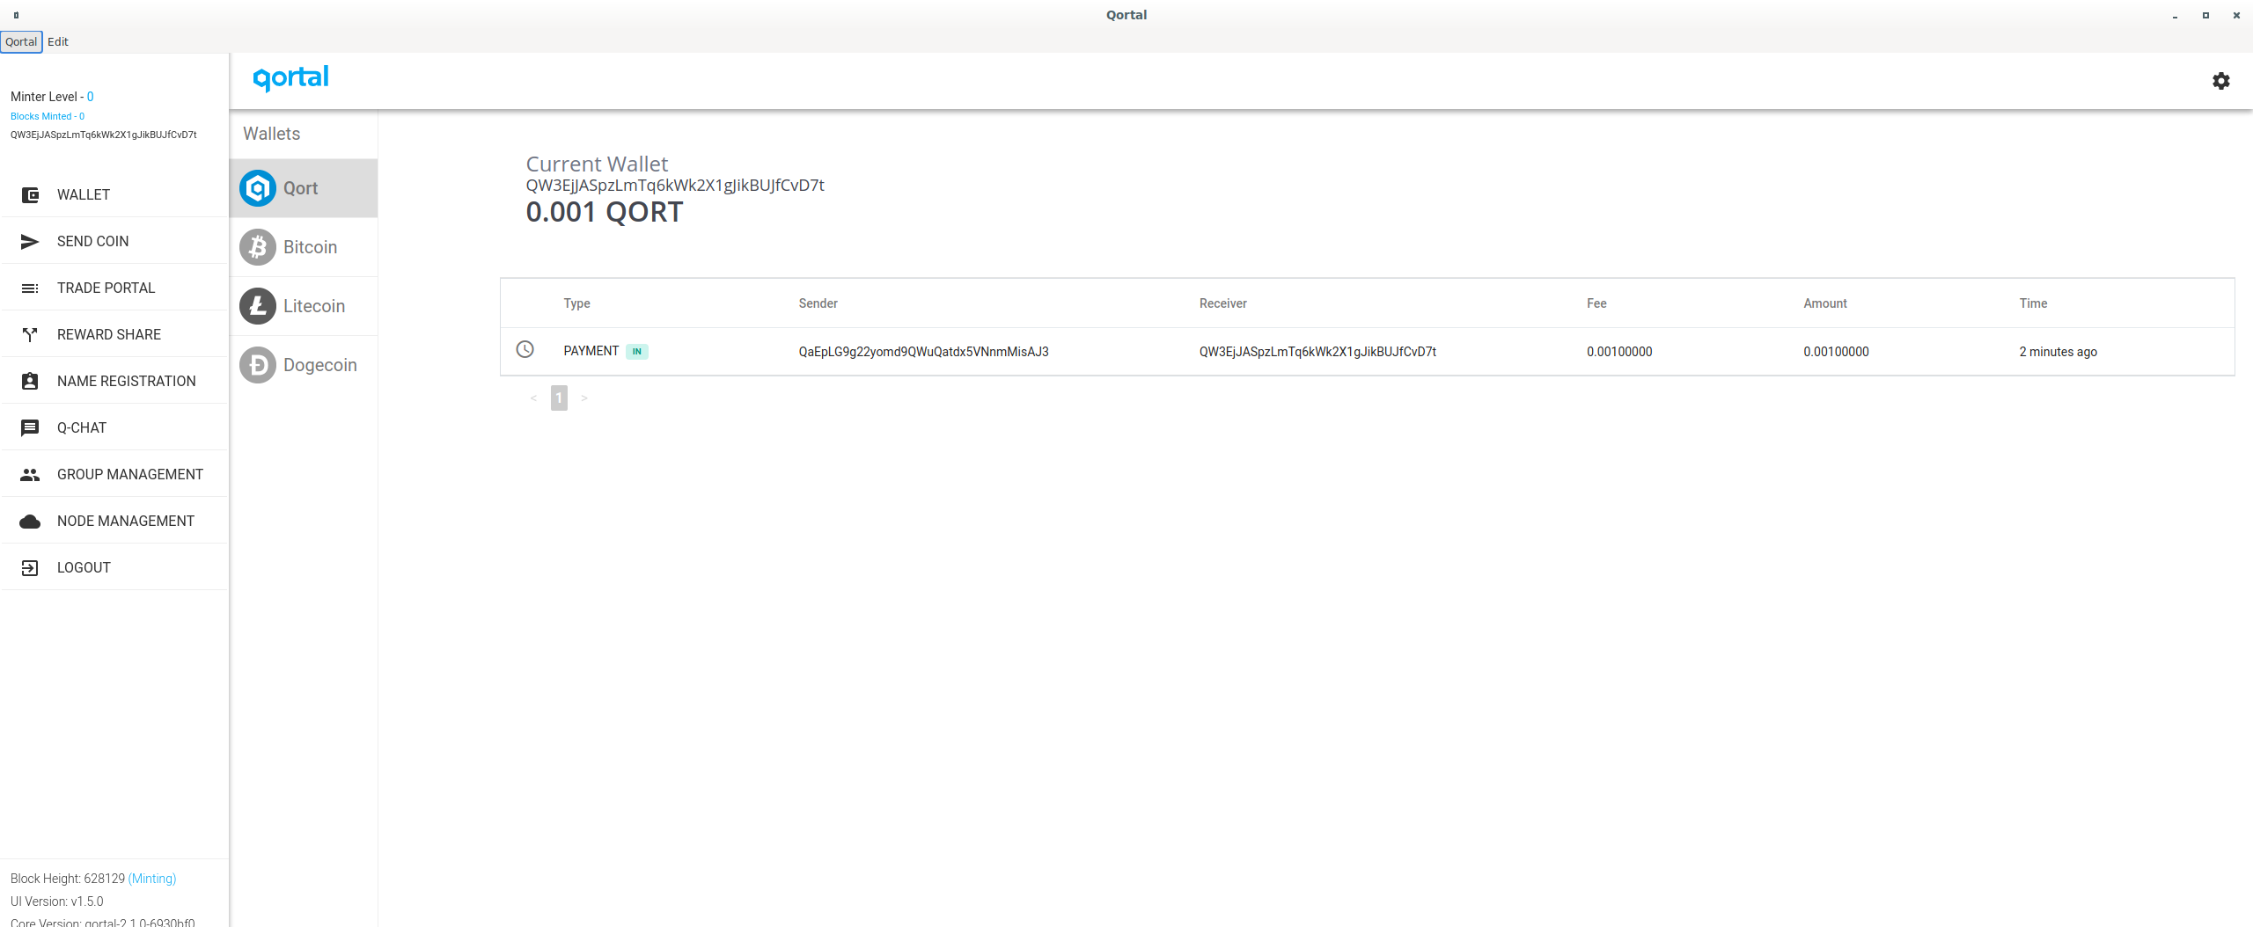The width and height of the screenshot is (2253, 927).
Task: Select the Qort coin logo
Action: (258, 188)
